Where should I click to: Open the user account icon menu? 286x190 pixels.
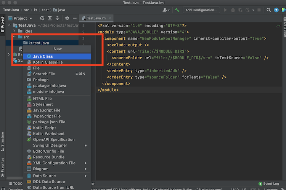click(166, 10)
